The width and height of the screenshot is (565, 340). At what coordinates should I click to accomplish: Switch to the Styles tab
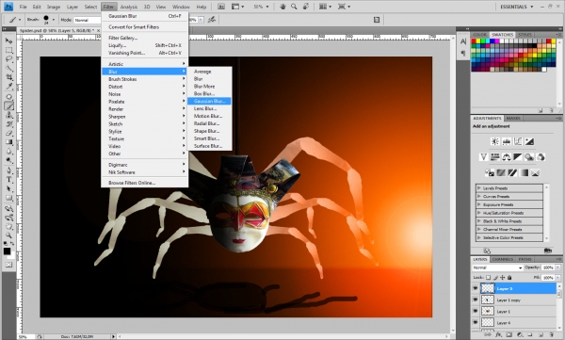click(x=525, y=35)
